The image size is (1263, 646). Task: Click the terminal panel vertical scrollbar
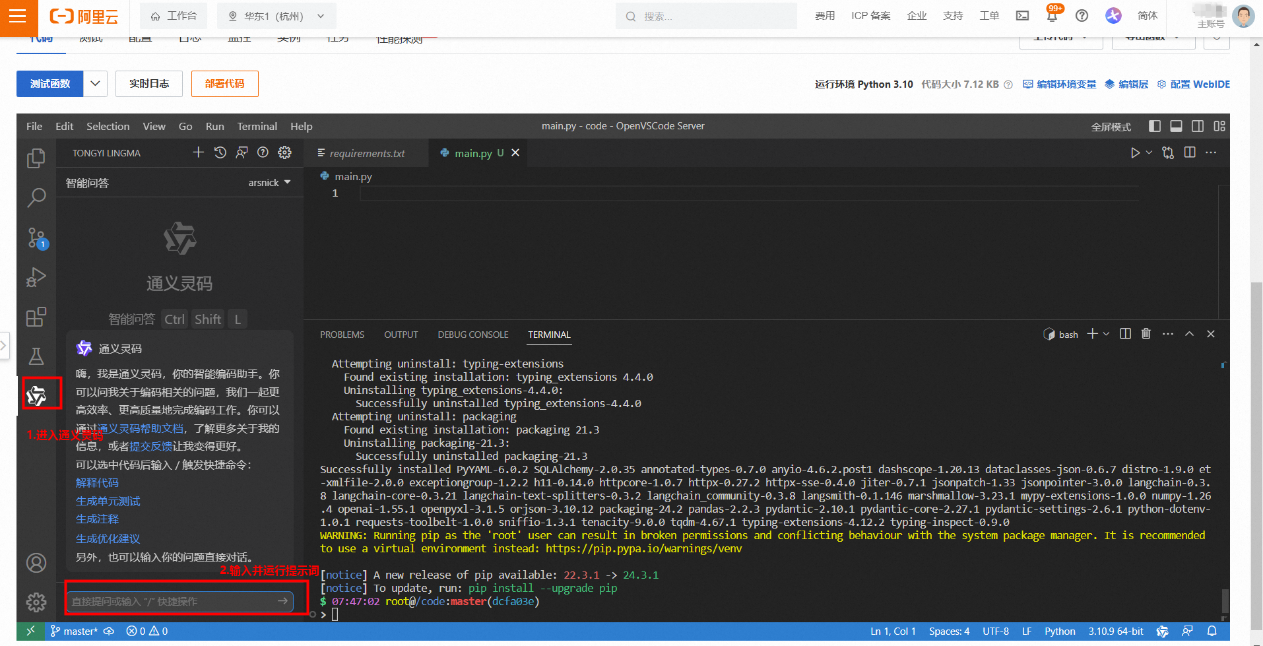(x=1225, y=600)
